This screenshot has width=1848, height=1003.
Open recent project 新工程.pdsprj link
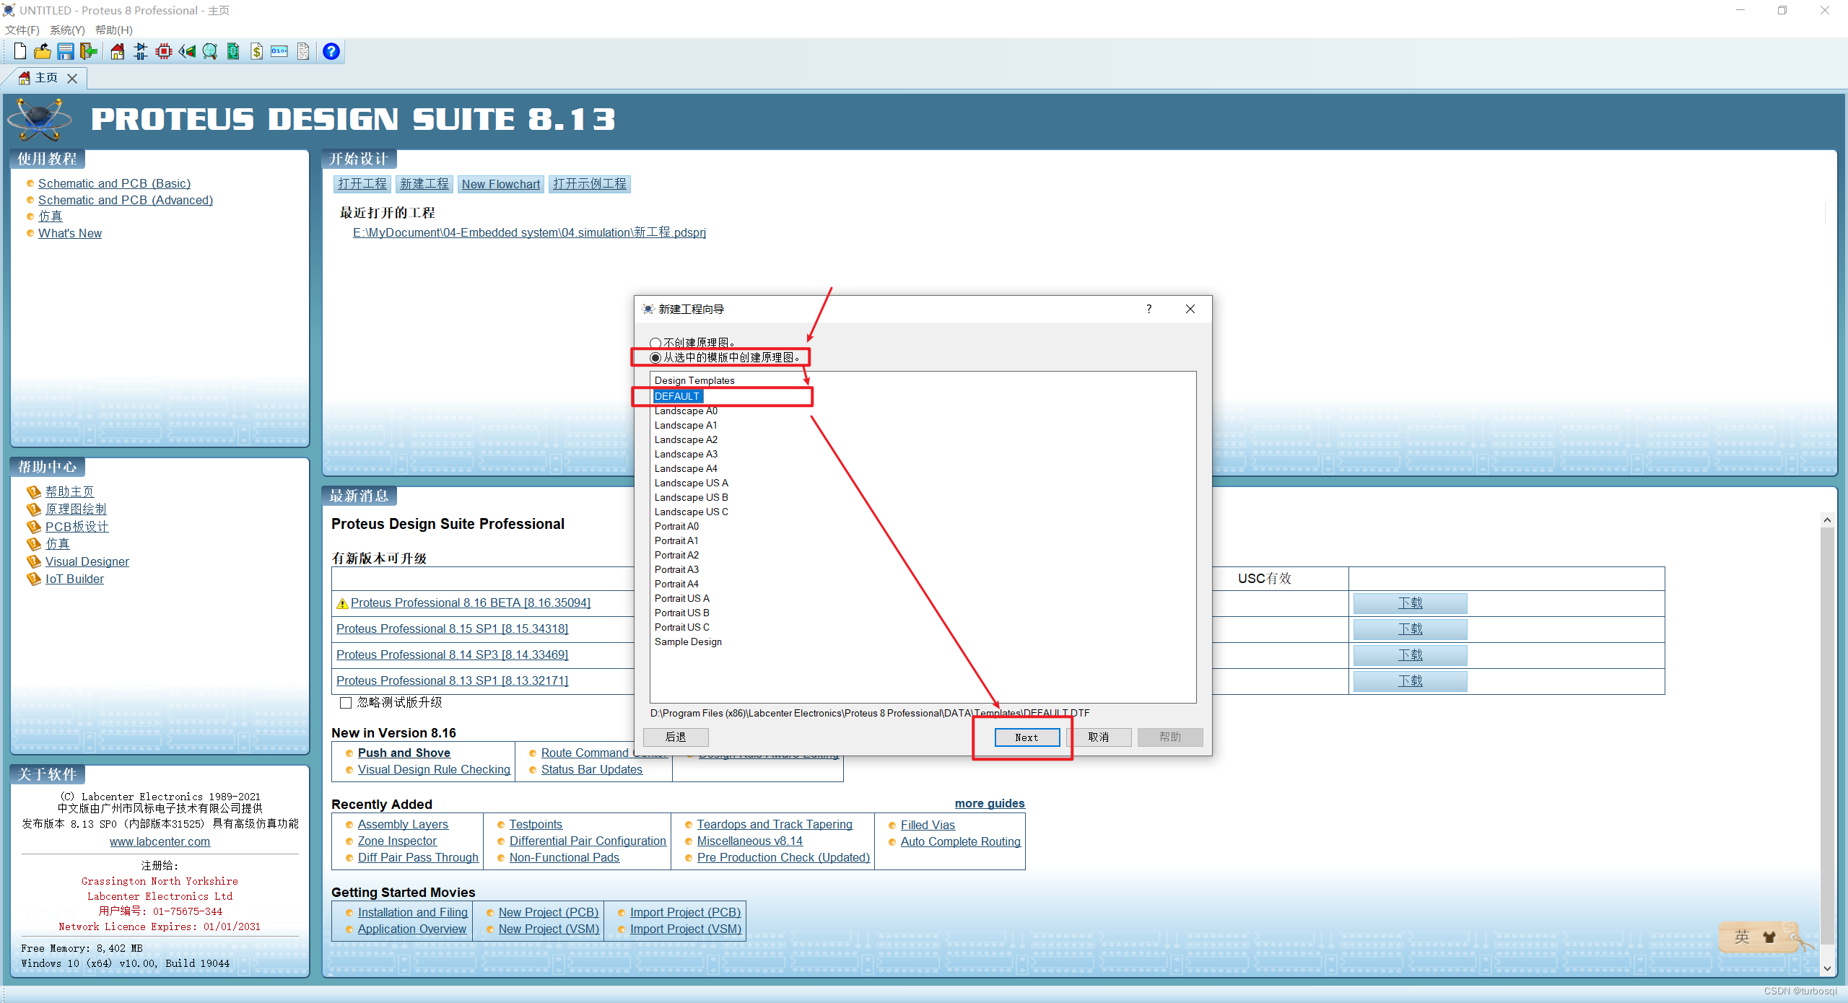coord(529,232)
